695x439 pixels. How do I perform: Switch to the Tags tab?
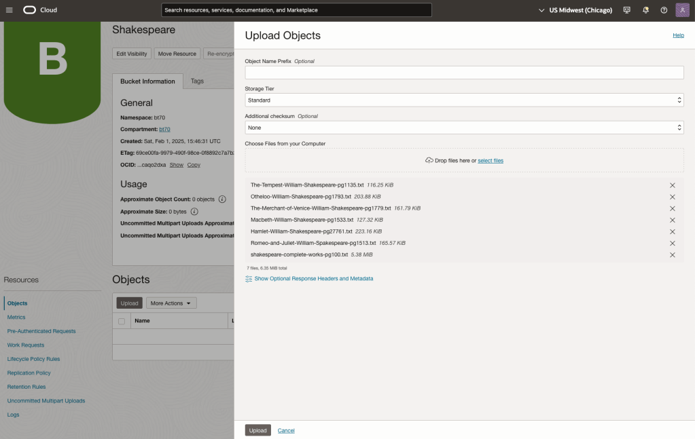tap(197, 81)
